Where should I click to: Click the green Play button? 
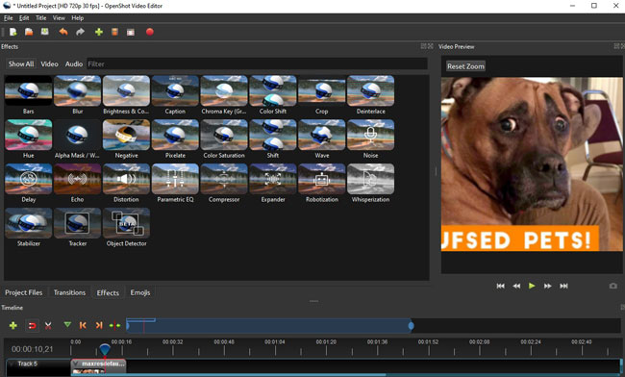(532, 286)
